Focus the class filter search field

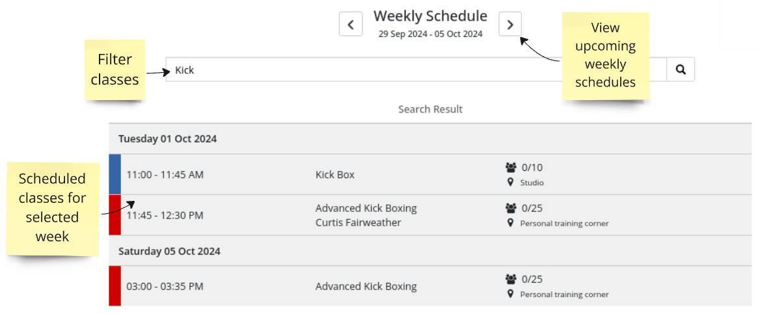[x=416, y=70]
